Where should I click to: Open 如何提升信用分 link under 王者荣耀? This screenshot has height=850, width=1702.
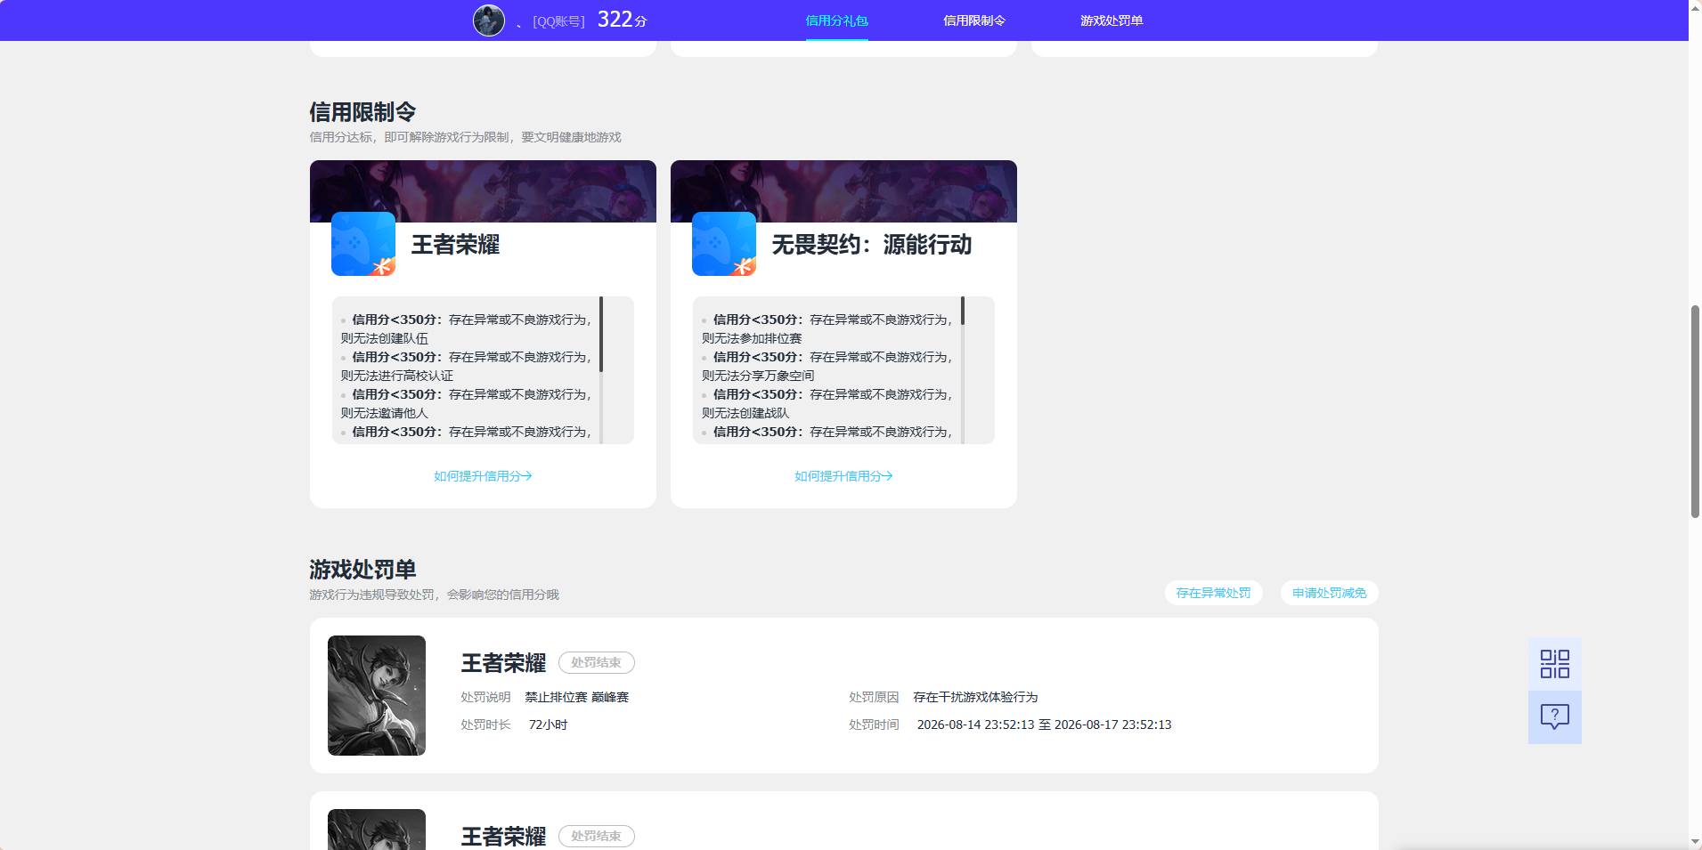[x=483, y=476]
